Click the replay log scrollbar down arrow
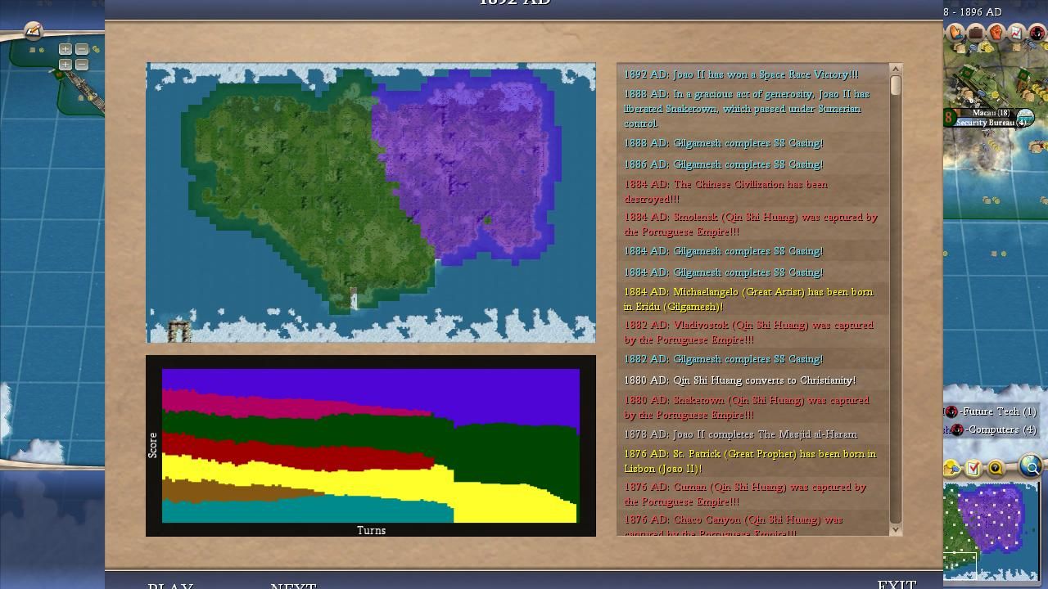Screen dimensions: 1048x589 (x=895, y=530)
